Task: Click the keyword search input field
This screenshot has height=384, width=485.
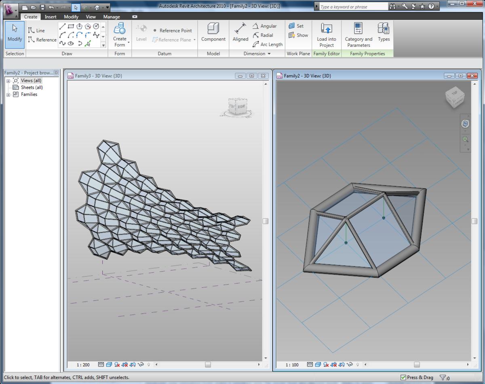Action: tap(354, 7)
